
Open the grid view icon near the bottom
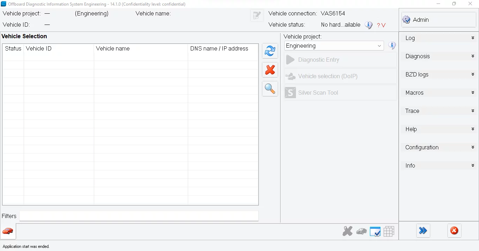[x=389, y=231]
